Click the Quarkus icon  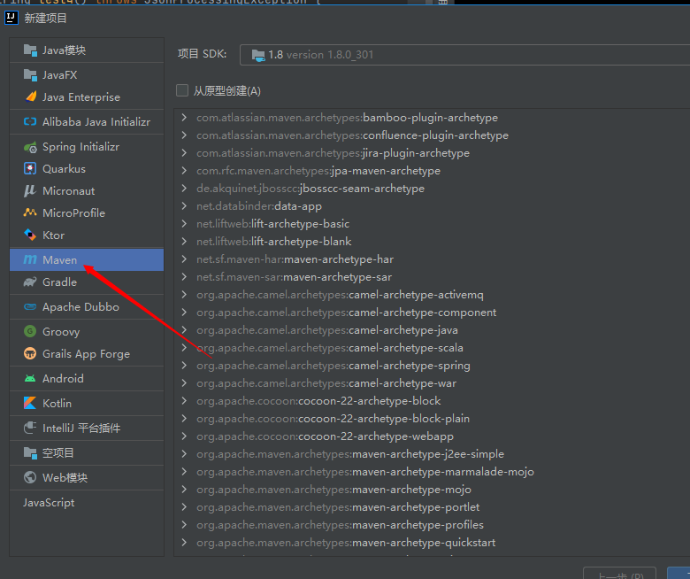tap(30, 168)
